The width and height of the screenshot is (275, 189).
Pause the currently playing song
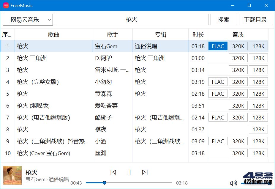coord(129,172)
